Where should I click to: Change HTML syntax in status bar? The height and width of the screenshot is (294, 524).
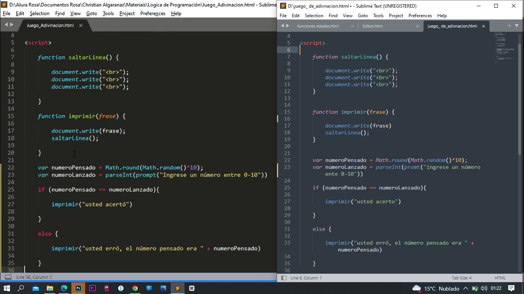tap(500, 278)
